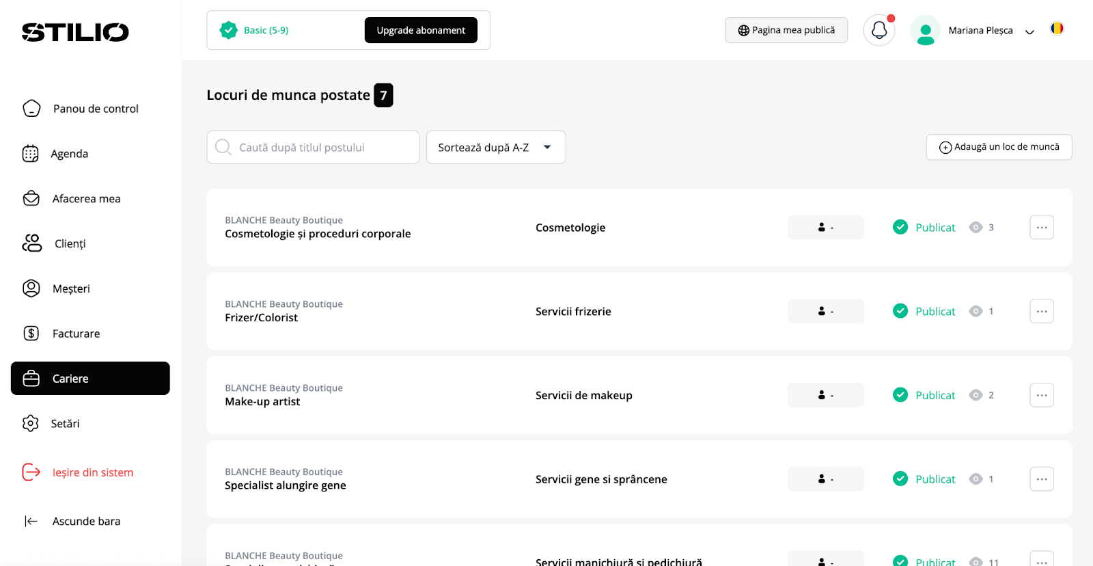Open three-dots menu for Frizer/Colorist job
1093x566 pixels.
(1041, 311)
